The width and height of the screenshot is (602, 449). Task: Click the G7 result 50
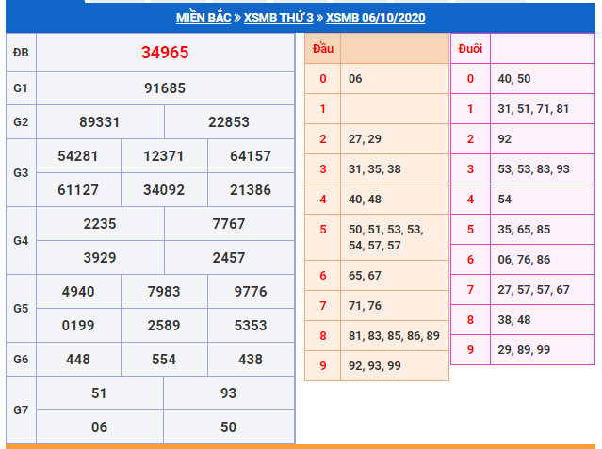click(228, 427)
